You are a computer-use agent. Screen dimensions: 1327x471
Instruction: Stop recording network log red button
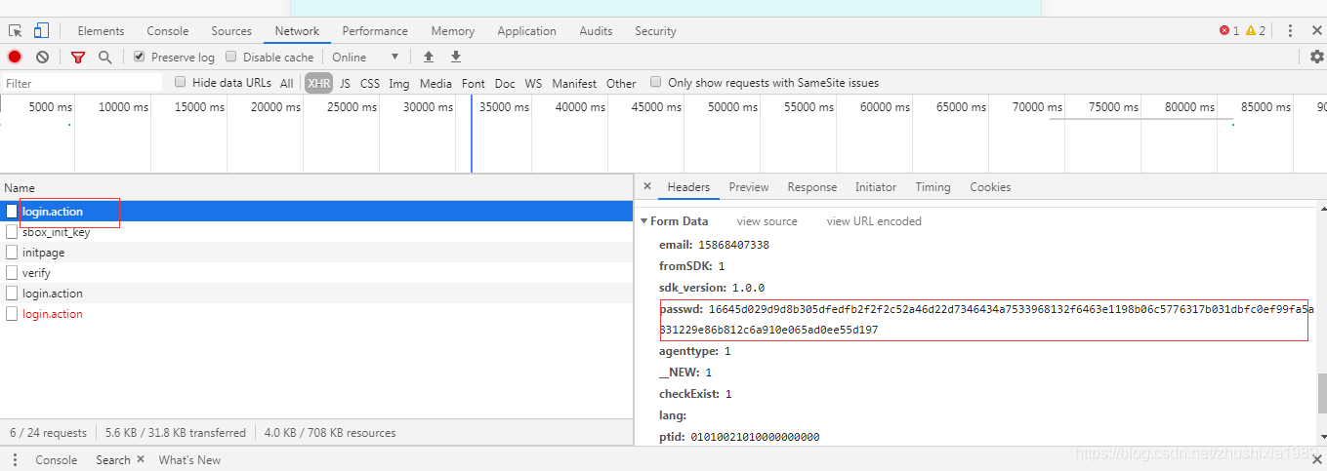click(x=15, y=58)
